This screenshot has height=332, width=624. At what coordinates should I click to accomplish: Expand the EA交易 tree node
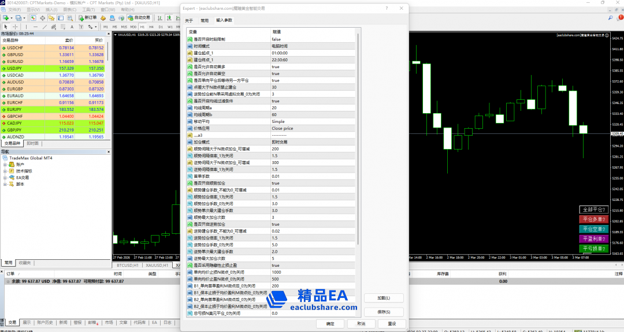pos(5,177)
